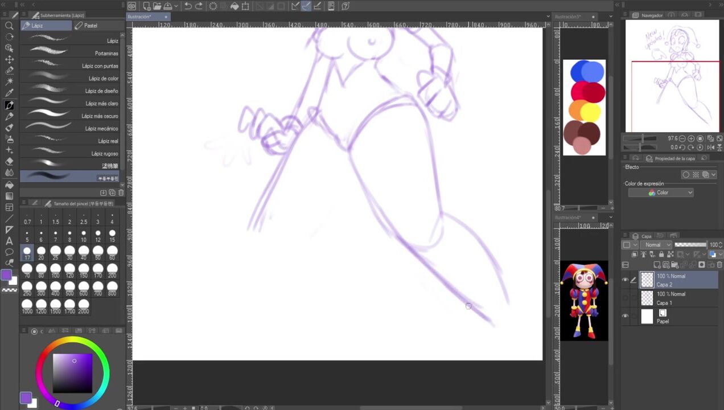The height and width of the screenshot is (410, 724).
Task: Select the Move layer tool
Action: coord(9,60)
